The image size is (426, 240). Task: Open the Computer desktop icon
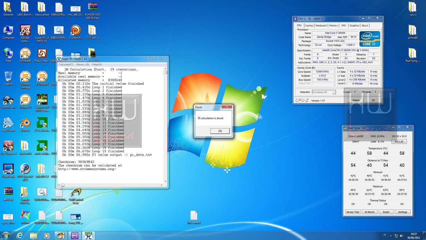(8, 32)
